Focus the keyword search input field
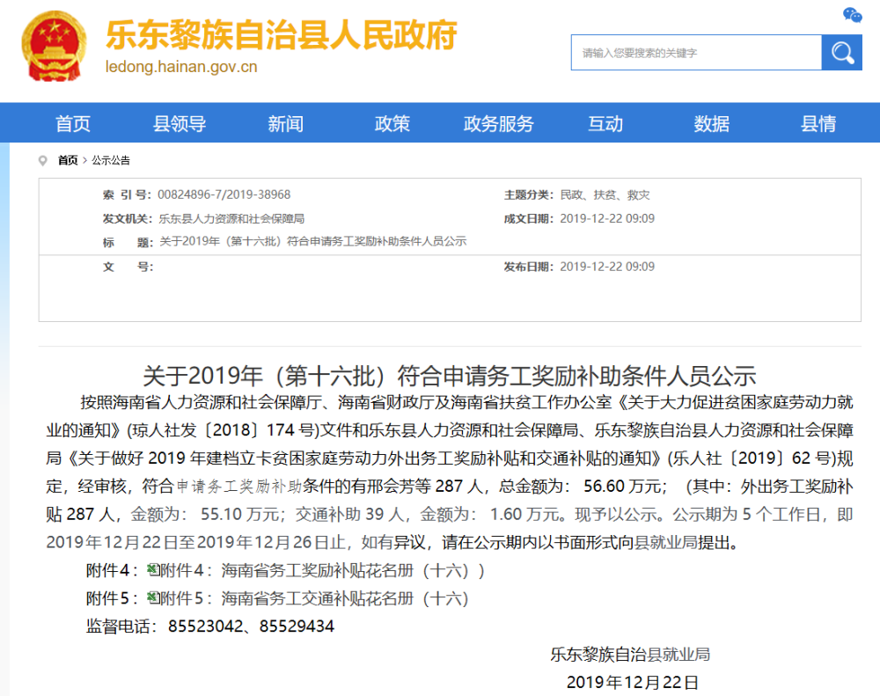The image size is (880, 696). (696, 53)
